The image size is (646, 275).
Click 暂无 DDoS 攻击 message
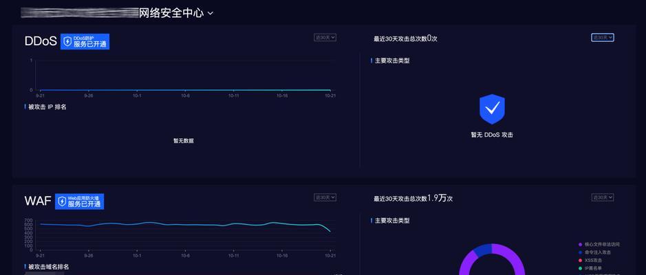[492, 135]
